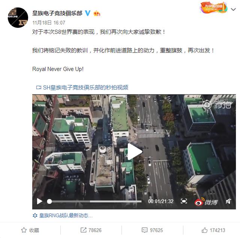Click the membership crown badge icon

click(x=97, y=14)
